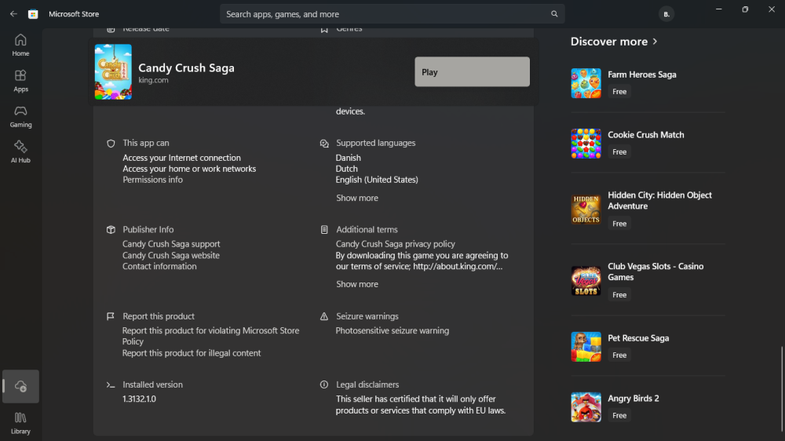Click the vertical scrollbar thumb
The width and height of the screenshot is (785, 441).
(782, 388)
